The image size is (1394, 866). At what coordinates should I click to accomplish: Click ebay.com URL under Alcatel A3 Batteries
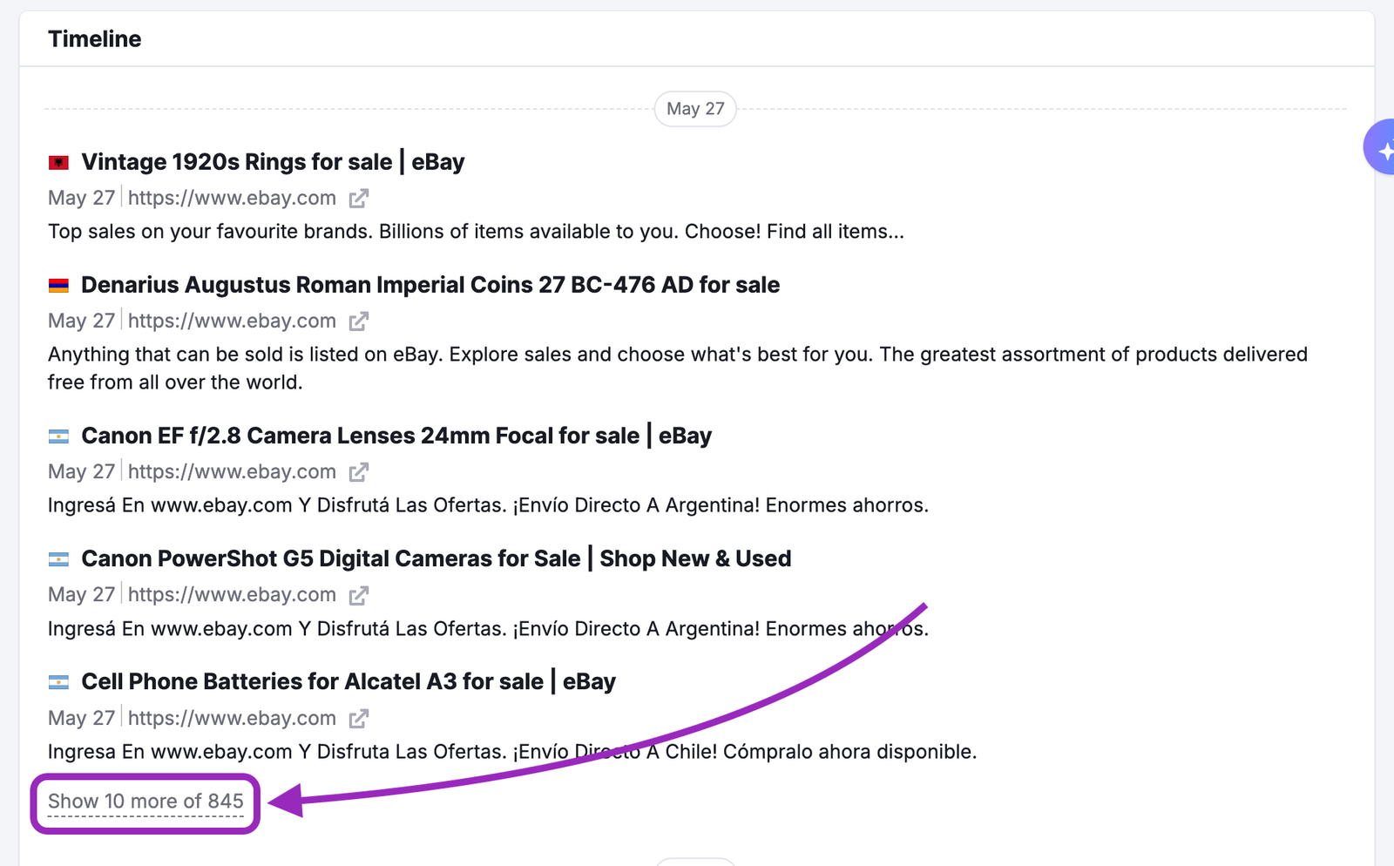click(x=232, y=719)
